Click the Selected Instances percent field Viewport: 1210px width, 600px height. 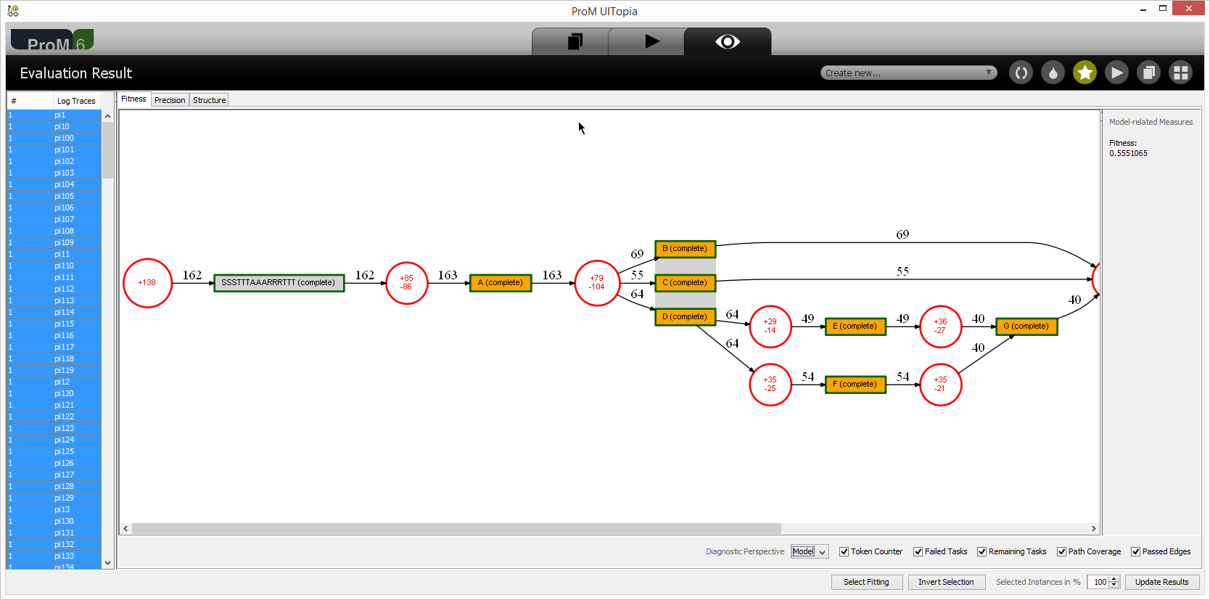[1098, 582]
